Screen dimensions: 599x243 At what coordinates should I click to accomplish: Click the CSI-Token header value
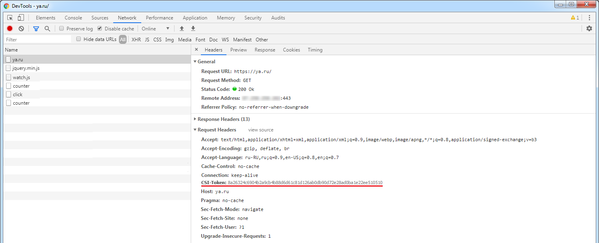[x=305, y=183]
